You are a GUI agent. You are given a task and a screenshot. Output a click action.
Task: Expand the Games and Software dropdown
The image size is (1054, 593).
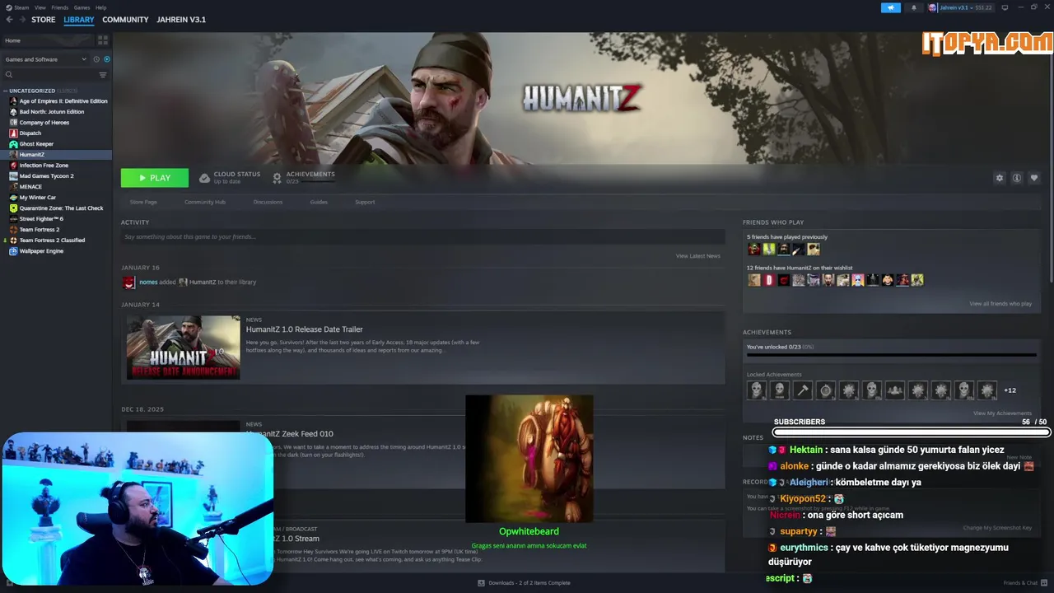[x=46, y=59]
